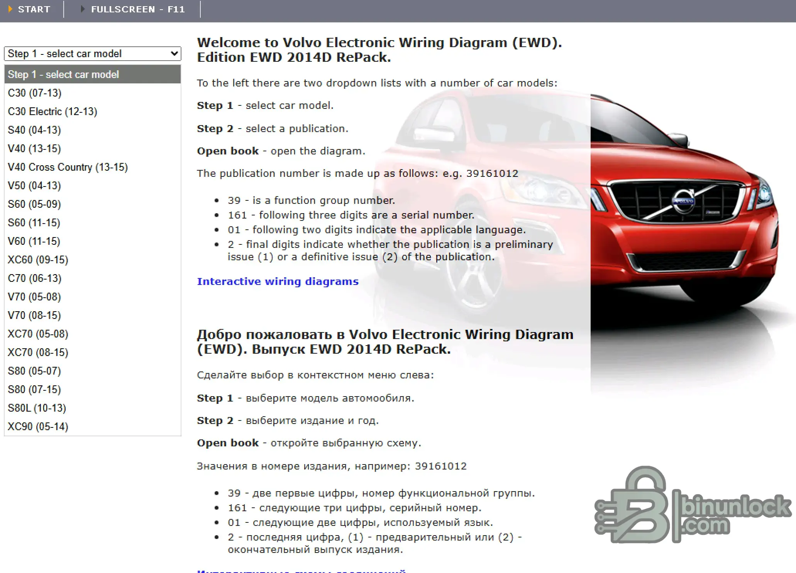The width and height of the screenshot is (796, 573).
Task: Choose V70 (08-15) option
Action: (x=93, y=315)
